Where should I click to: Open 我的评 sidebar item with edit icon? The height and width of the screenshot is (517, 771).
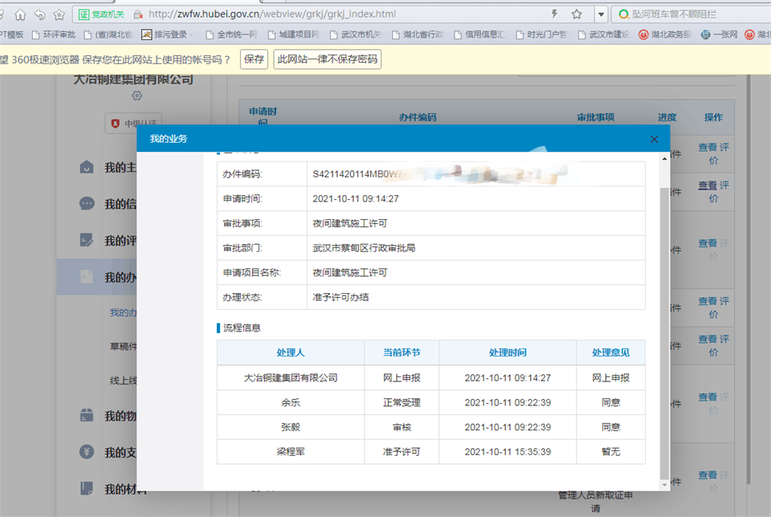click(108, 240)
